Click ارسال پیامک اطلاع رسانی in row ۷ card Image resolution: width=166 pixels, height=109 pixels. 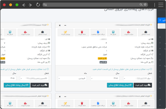(x=17, y=85)
